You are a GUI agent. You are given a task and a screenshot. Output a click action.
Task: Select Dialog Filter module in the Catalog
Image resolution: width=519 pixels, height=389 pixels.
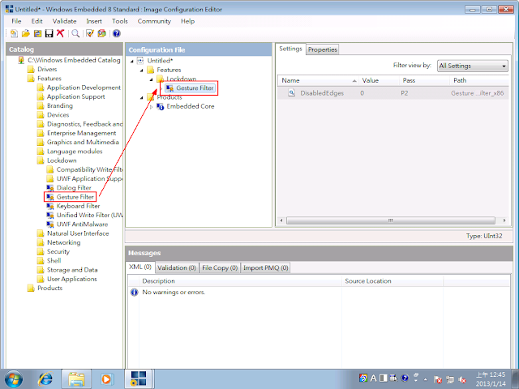click(74, 187)
